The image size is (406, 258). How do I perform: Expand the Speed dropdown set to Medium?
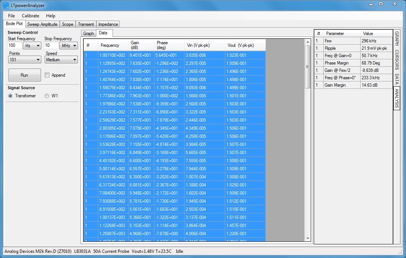tap(61, 60)
